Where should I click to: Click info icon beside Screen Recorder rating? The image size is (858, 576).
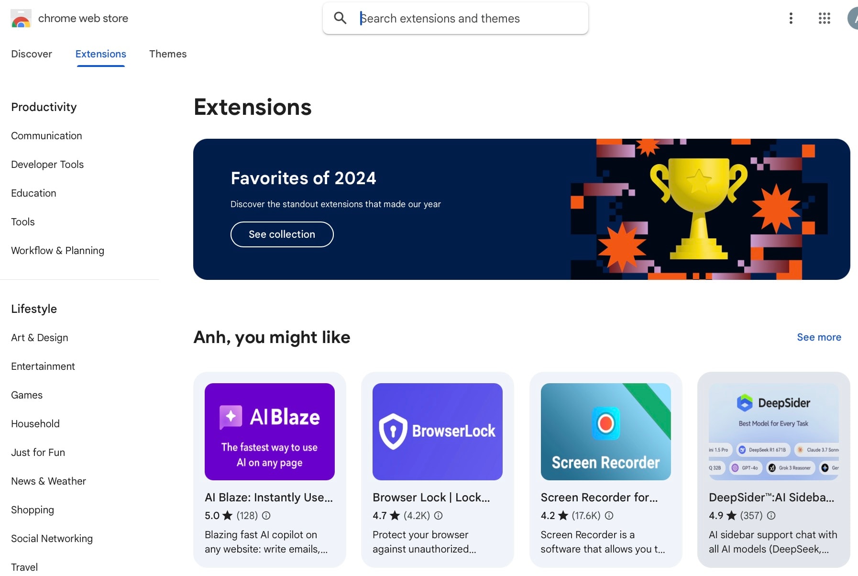(x=609, y=515)
